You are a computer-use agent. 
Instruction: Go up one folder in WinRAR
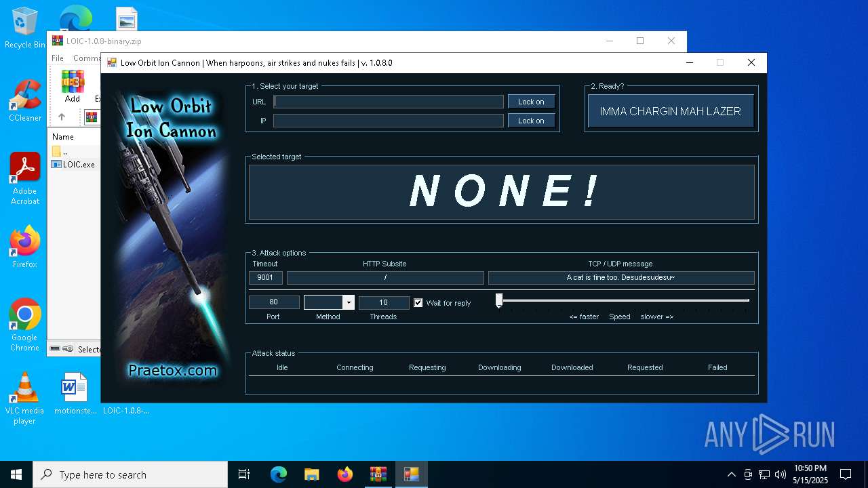(x=62, y=117)
